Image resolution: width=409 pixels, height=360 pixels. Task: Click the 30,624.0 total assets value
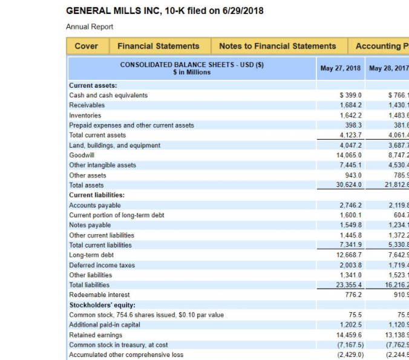(x=348, y=185)
